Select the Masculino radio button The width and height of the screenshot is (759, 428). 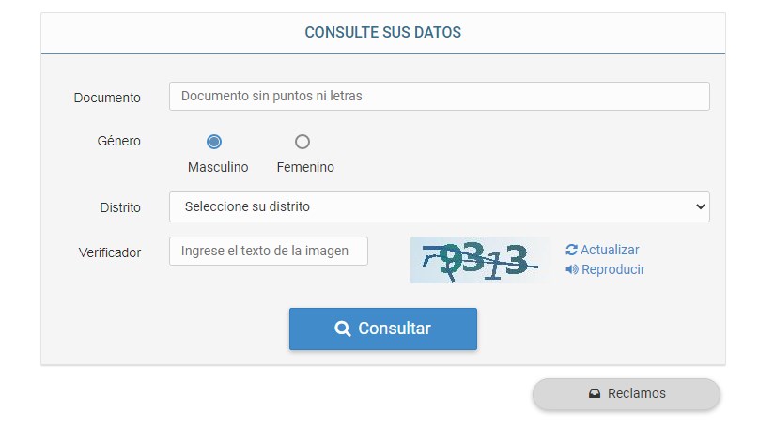click(214, 142)
